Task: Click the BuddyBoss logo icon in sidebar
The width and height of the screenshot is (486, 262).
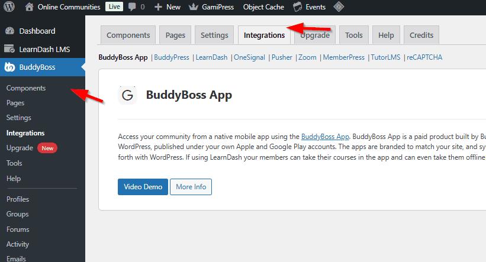Action: [x=9, y=67]
